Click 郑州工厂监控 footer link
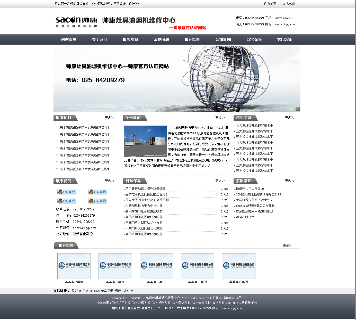Image resolution: width=356 pixels, height=320 pixels. [x=121, y=303]
